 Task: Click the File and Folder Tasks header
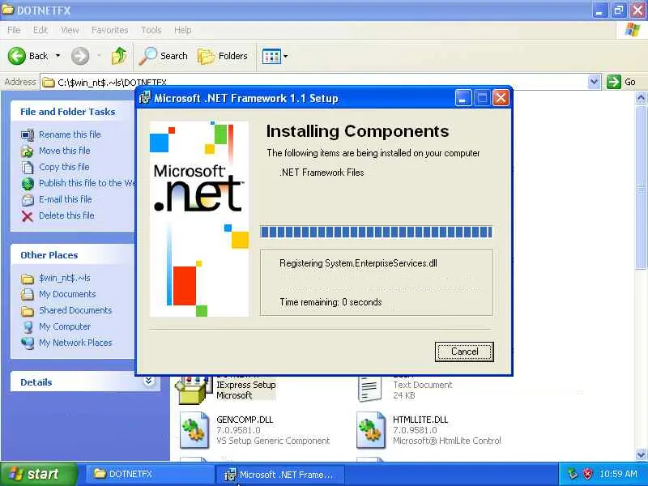tap(68, 112)
